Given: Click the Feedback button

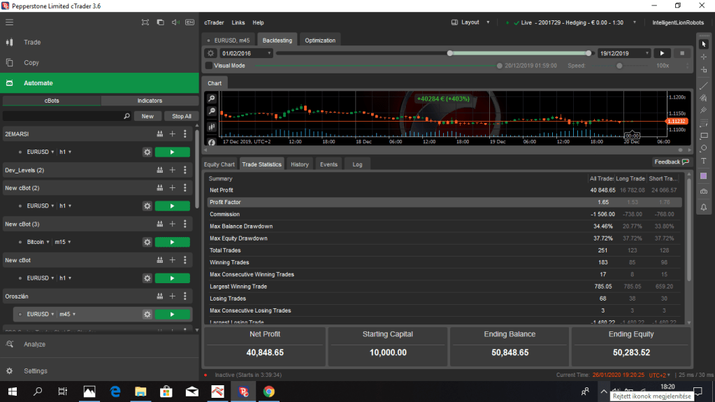Looking at the screenshot, I should click(x=671, y=162).
